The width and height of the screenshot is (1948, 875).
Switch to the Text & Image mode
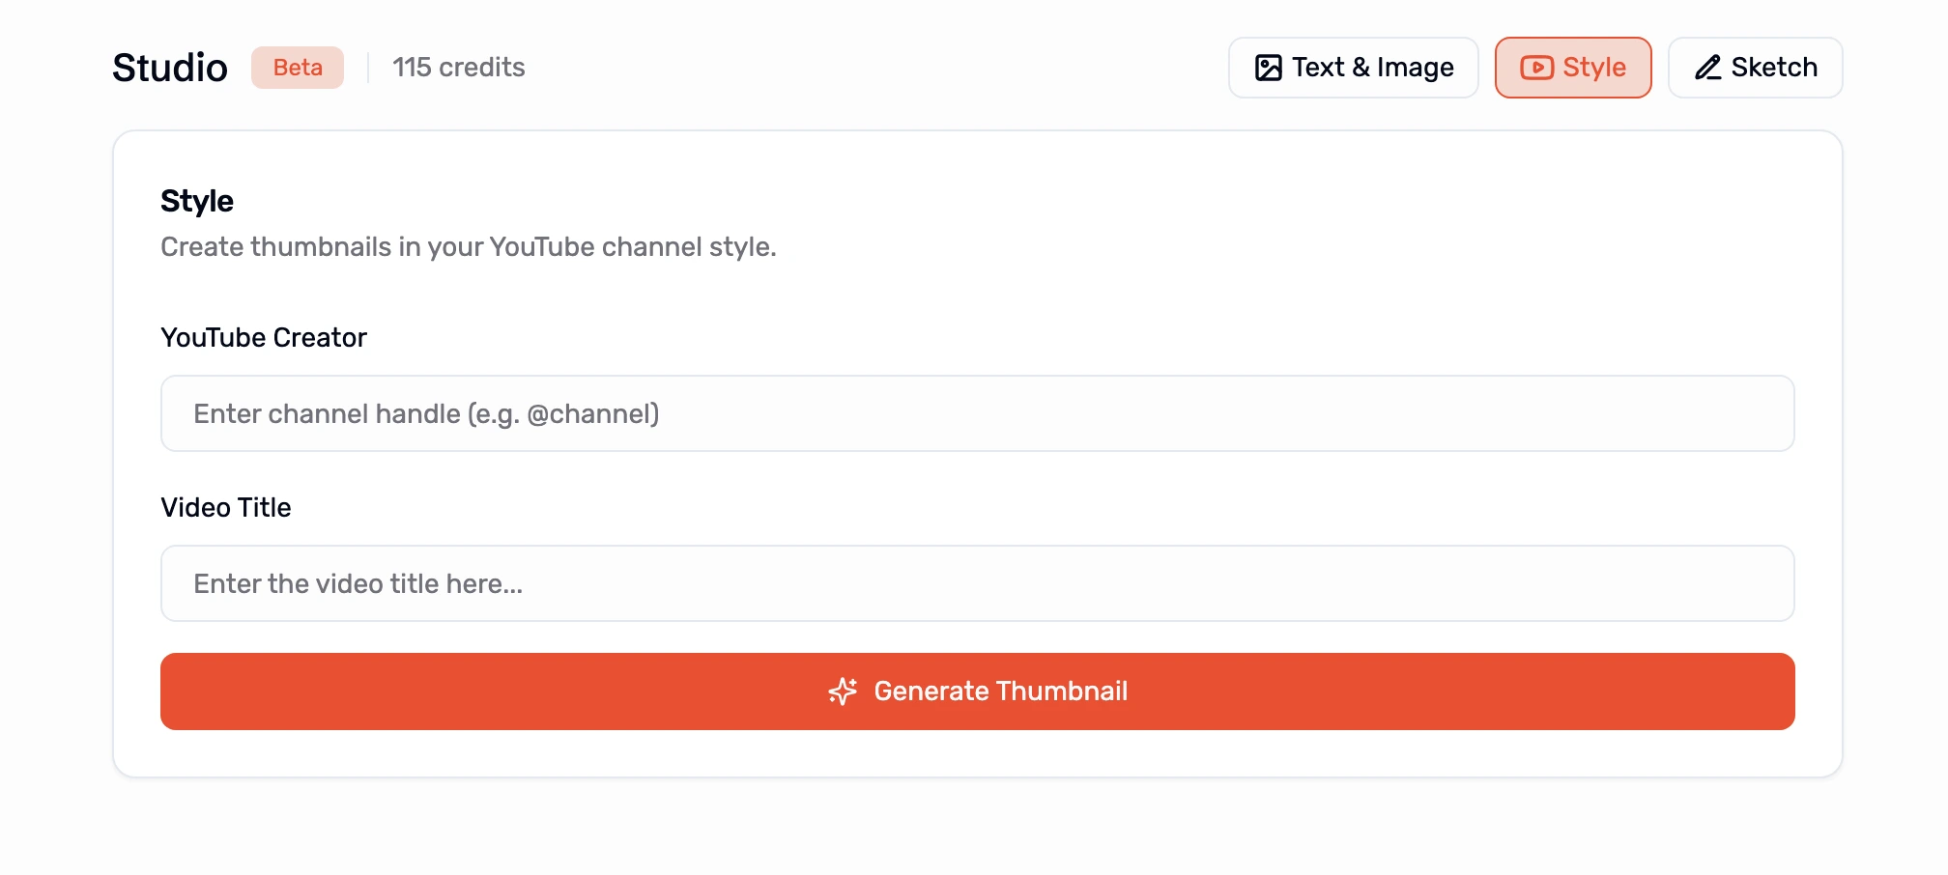point(1353,68)
